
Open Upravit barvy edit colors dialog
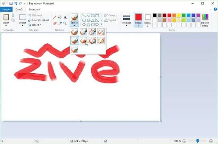[x=205, y=20]
